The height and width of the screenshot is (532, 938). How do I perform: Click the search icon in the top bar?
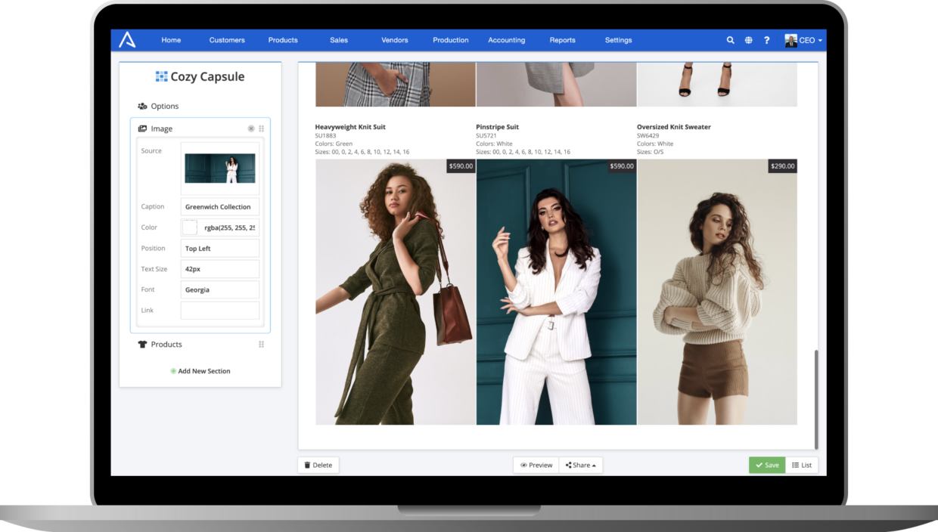tap(730, 39)
